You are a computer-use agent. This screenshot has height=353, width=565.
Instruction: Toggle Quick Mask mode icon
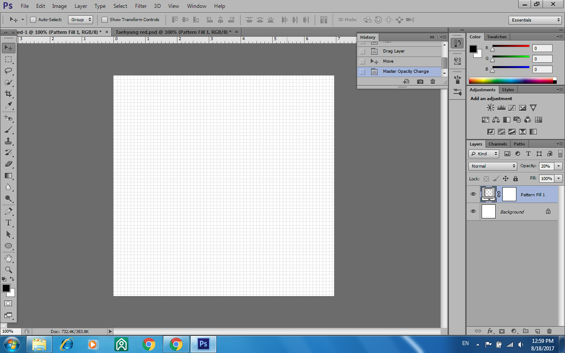coord(8,304)
